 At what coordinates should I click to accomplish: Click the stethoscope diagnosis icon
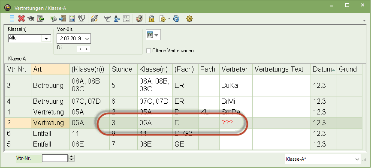(81, 19)
